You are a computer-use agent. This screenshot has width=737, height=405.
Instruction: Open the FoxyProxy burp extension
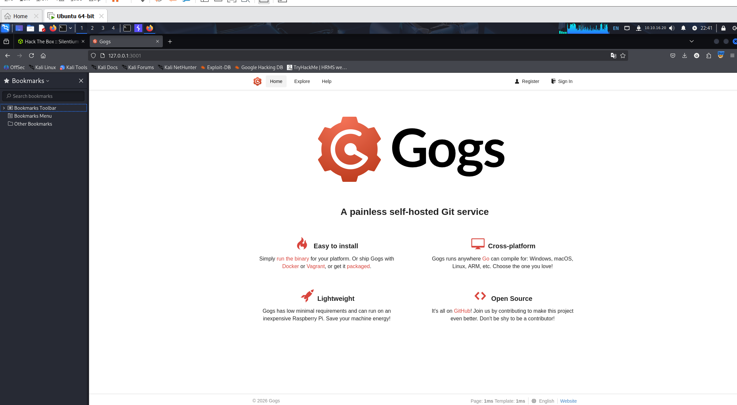(x=720, y=55)
